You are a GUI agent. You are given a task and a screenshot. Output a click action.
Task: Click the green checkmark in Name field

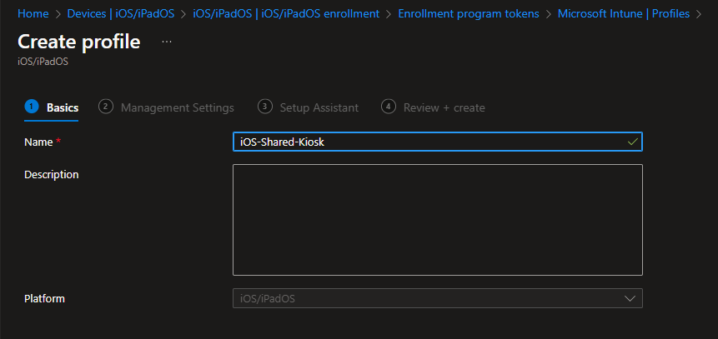[x=632, y=142]
